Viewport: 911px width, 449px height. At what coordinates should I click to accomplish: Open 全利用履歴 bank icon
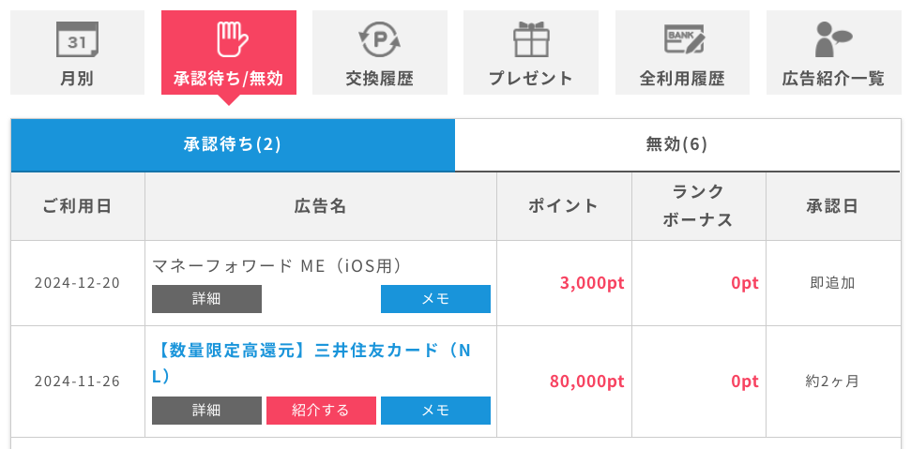(684, 38)
